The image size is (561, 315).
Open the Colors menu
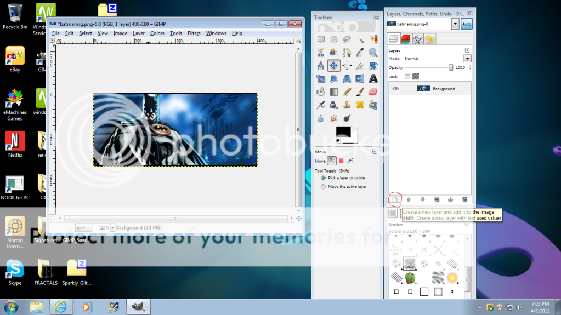tap(157, 33)
